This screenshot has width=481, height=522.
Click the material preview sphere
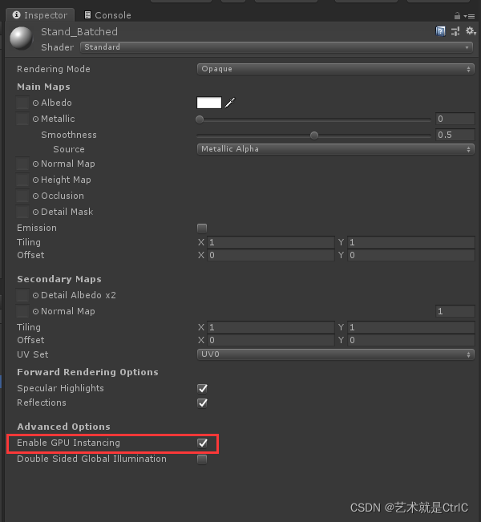tap(22, 38)
